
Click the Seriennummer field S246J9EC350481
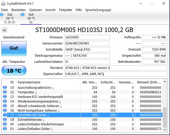(87, 43)
